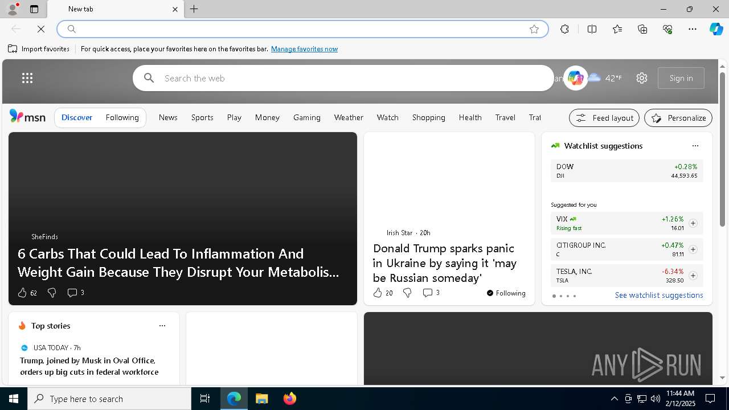Open comments on 6 Carbs article
This screenshot has height=410, width=729.
click(76, 293)
